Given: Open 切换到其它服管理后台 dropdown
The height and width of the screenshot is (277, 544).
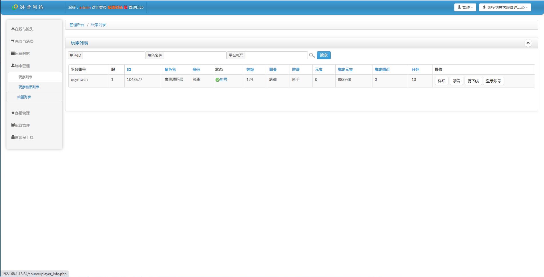Looking at the screenshot, I should click(505, 7).
